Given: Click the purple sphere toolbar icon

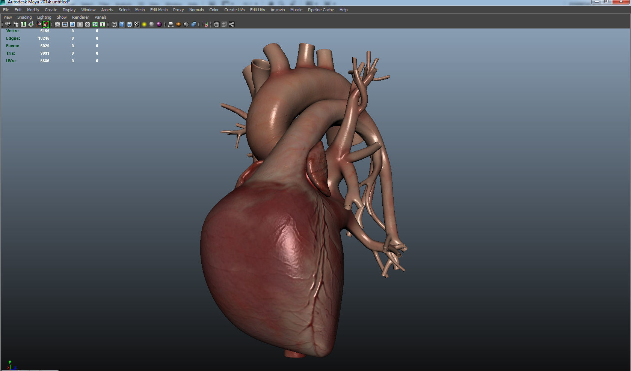Looking at the screenshot, I should click(159, 24).
